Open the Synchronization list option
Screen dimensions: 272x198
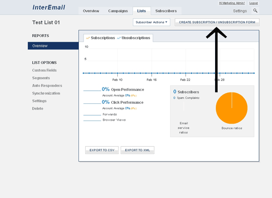pos(46,93)
